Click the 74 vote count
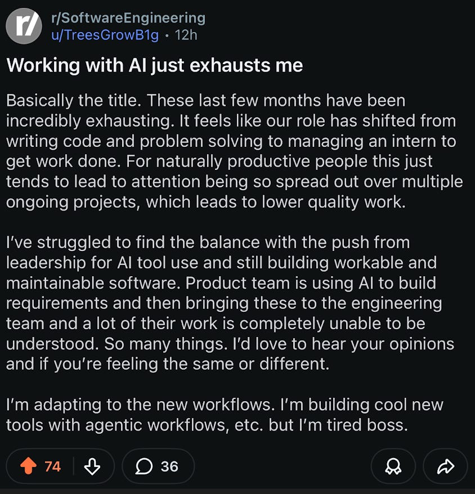475x494 pixels. tap(53, 466)
